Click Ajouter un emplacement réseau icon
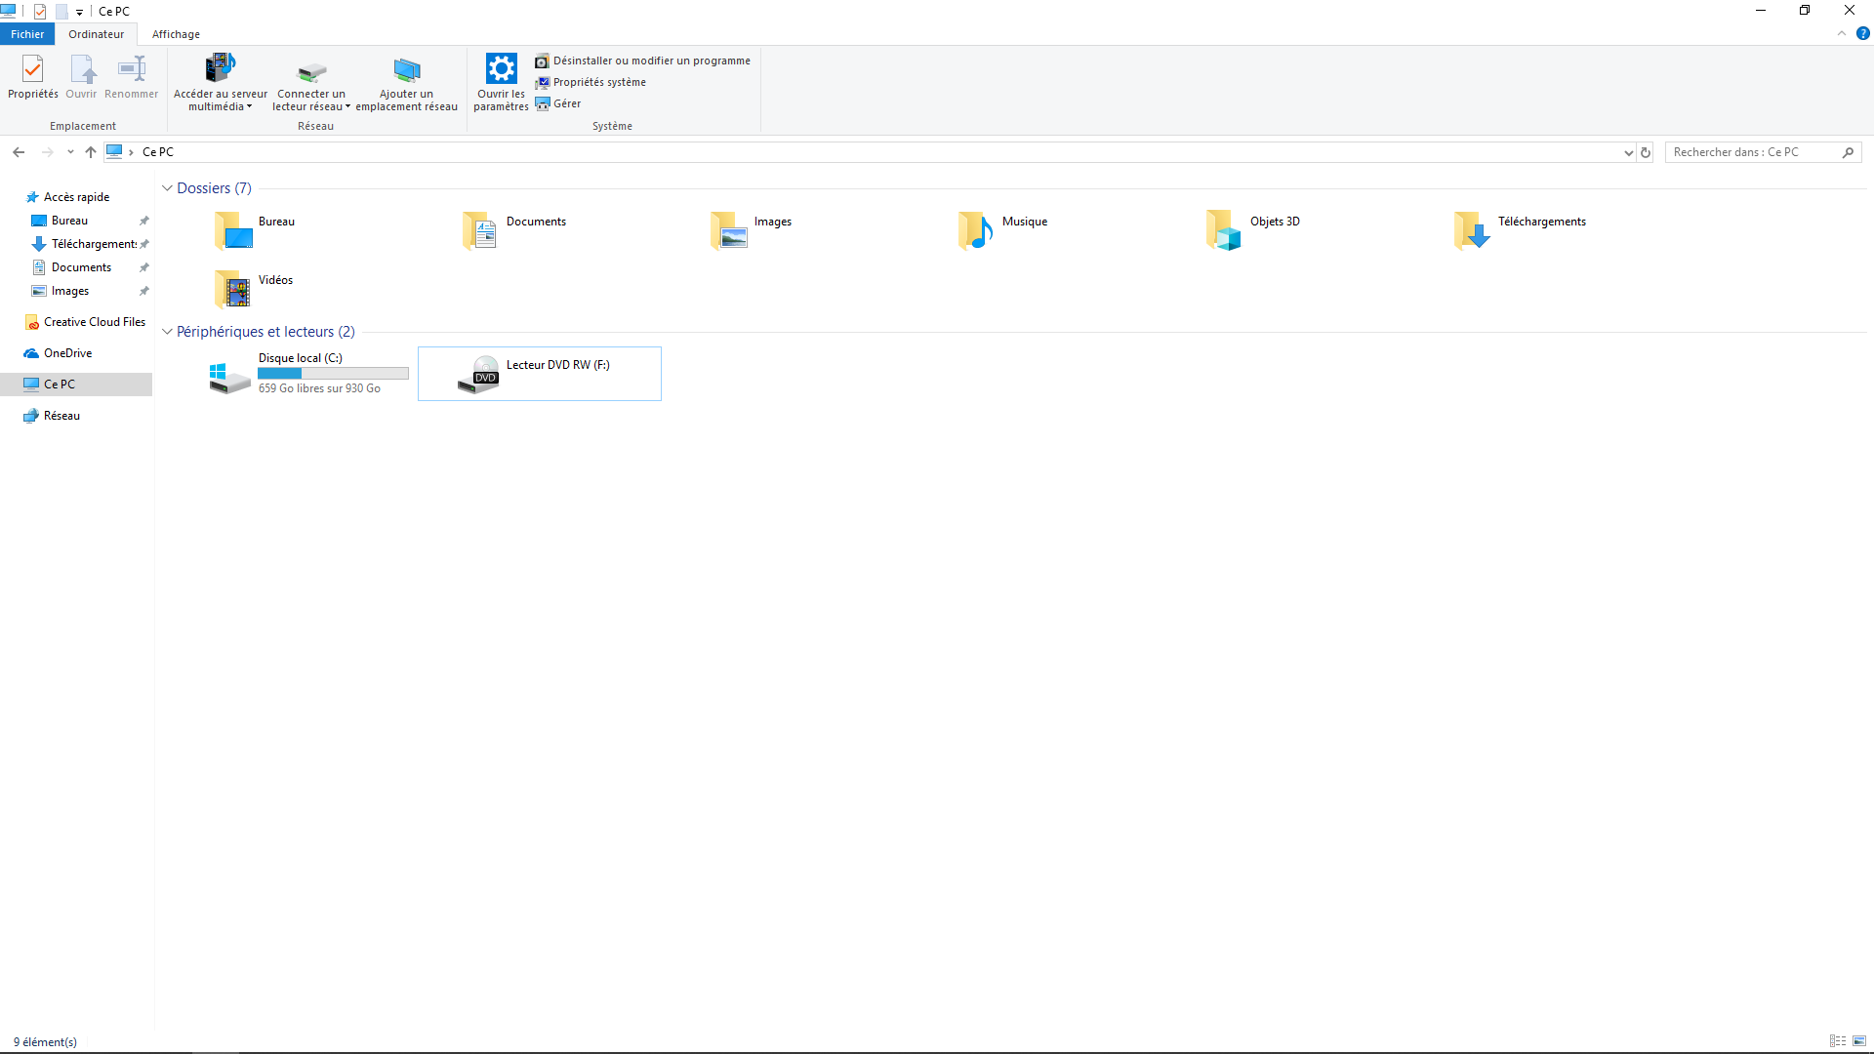Viewport: 1874px width, 1054px height. [406, 70]
